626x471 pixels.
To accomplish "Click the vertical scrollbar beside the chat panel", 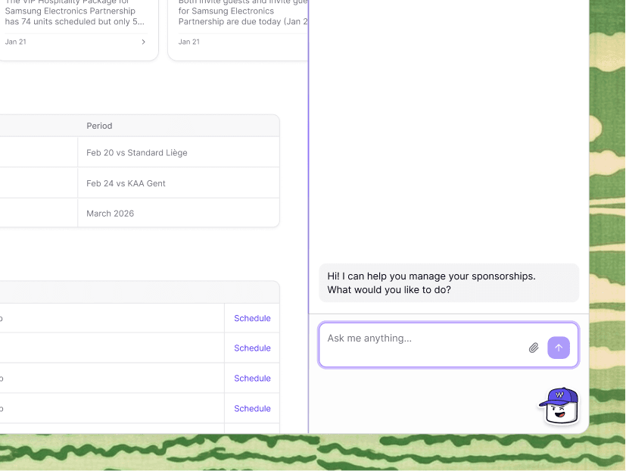I will coord(308,151).
